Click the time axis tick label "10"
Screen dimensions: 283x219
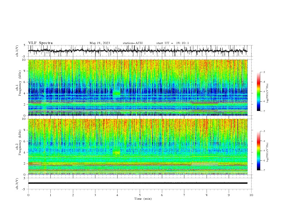[251, 195]
